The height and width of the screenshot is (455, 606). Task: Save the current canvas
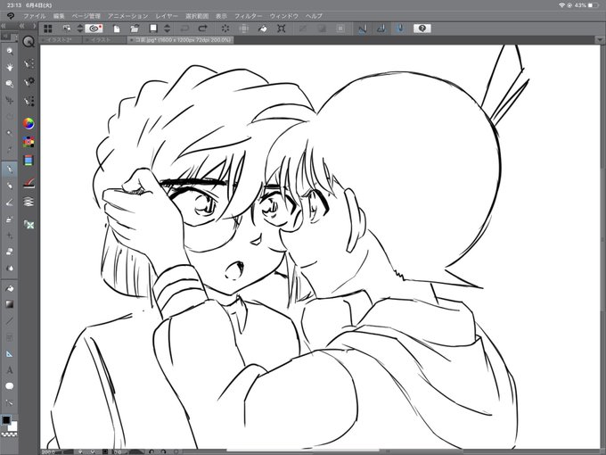pyautogui.click(x=153, y=29)
